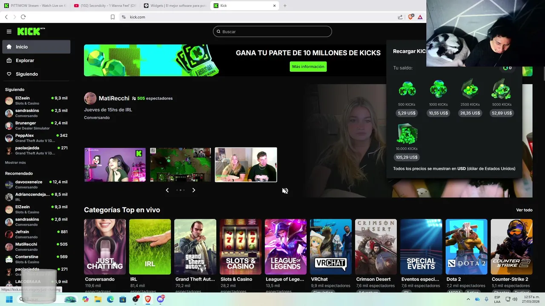The image size is (545, 306).
Task: Open Brunenger channel in Siguiendo list
Action: point(36,125)
